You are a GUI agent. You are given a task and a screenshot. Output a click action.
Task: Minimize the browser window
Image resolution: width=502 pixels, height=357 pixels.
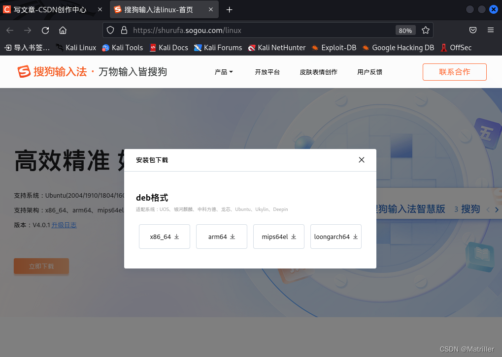[469, 9]
